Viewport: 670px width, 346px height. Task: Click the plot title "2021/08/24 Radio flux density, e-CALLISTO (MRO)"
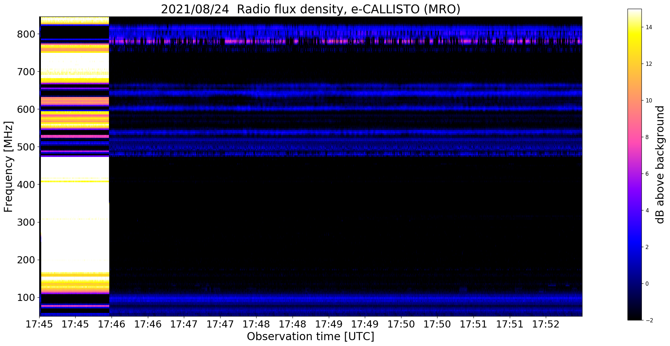[311, 9]
